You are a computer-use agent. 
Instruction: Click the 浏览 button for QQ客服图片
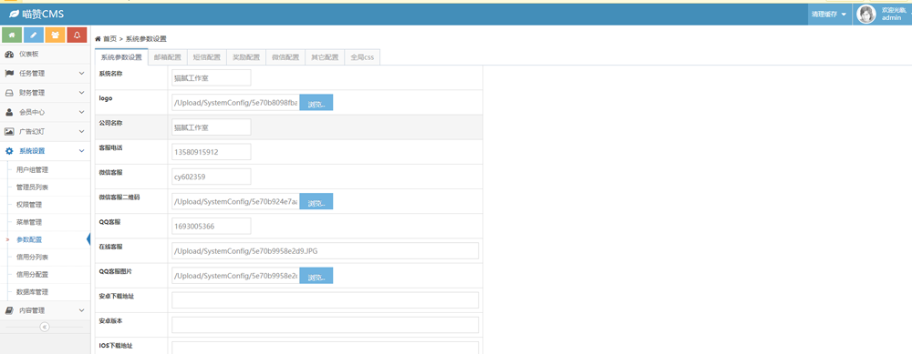(316, 276)
